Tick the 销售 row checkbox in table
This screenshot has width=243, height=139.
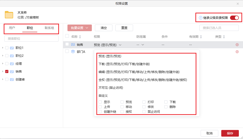[x=67, y=44]
